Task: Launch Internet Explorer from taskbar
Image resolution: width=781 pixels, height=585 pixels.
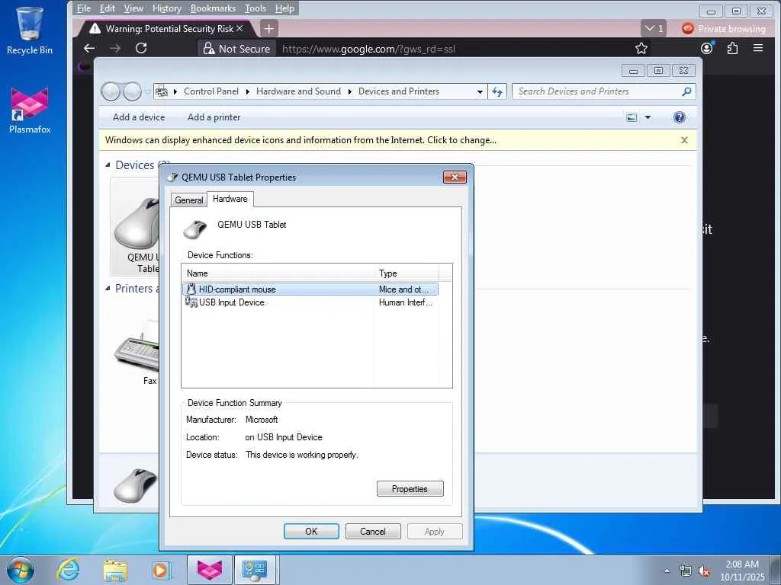Action: click(68, 570)
